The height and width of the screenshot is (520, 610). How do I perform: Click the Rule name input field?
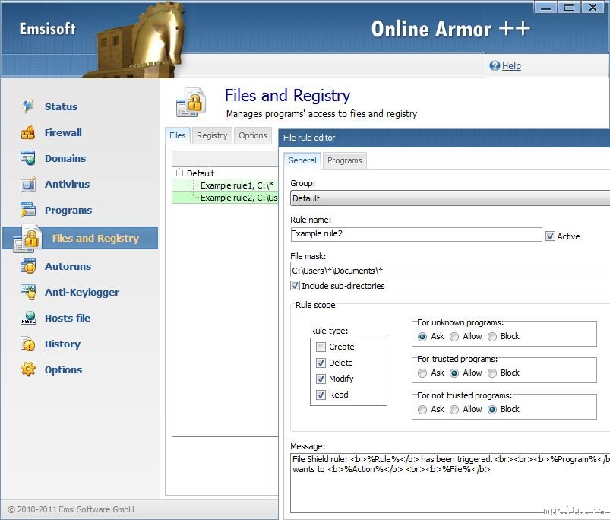pos(416,235)
